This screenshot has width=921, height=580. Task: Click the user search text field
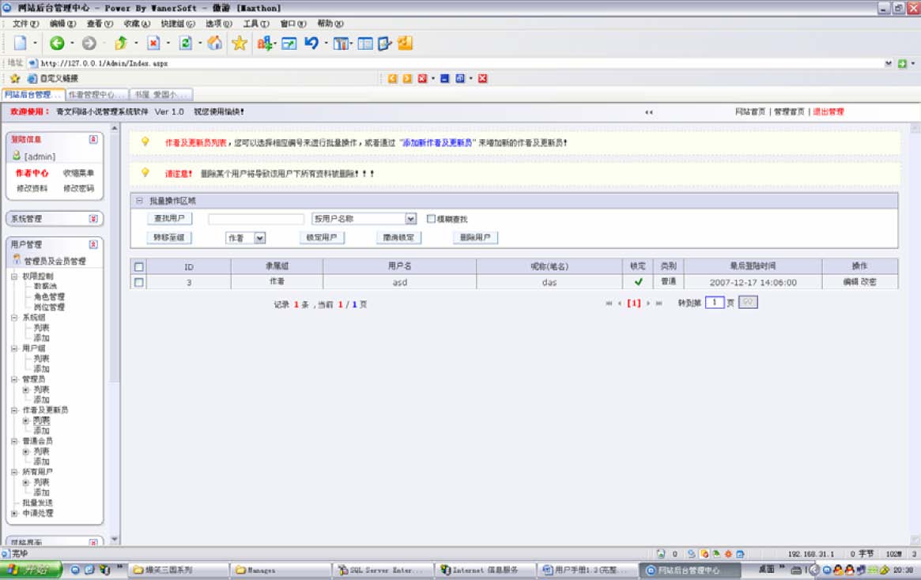[x=256, y=219]
